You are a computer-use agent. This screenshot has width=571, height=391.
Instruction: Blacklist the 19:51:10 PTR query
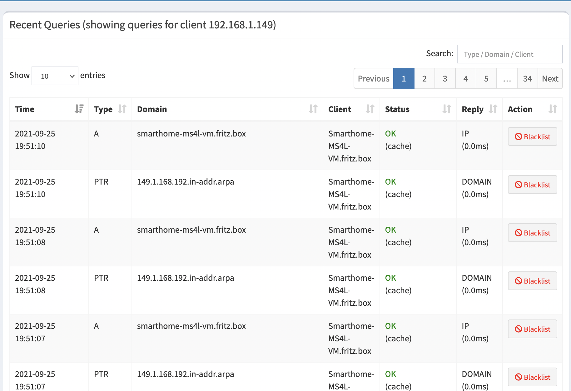click(x=532, y=185)
